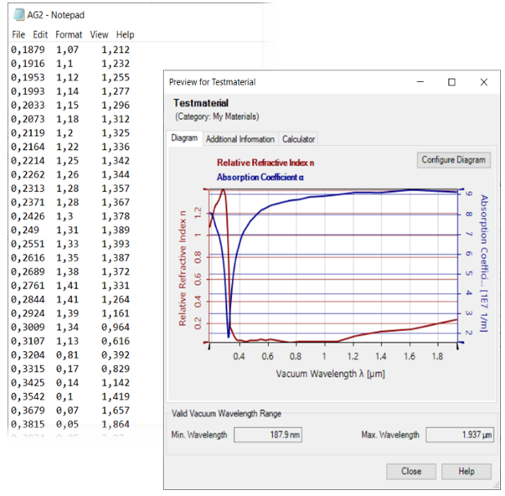Click value 0,3815 in Notepad
Viewport: 505px width, 496px height.
click(x=28, y=424)
